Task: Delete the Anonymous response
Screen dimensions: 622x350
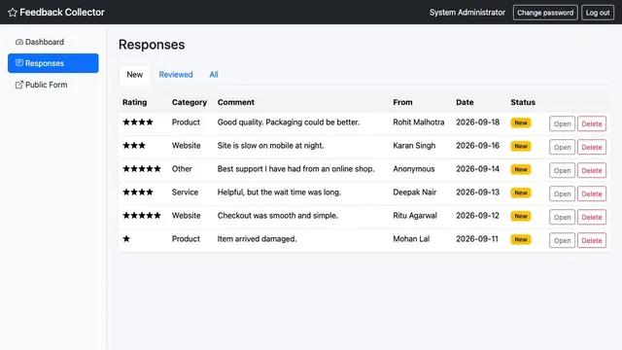Action: (592, 171)
